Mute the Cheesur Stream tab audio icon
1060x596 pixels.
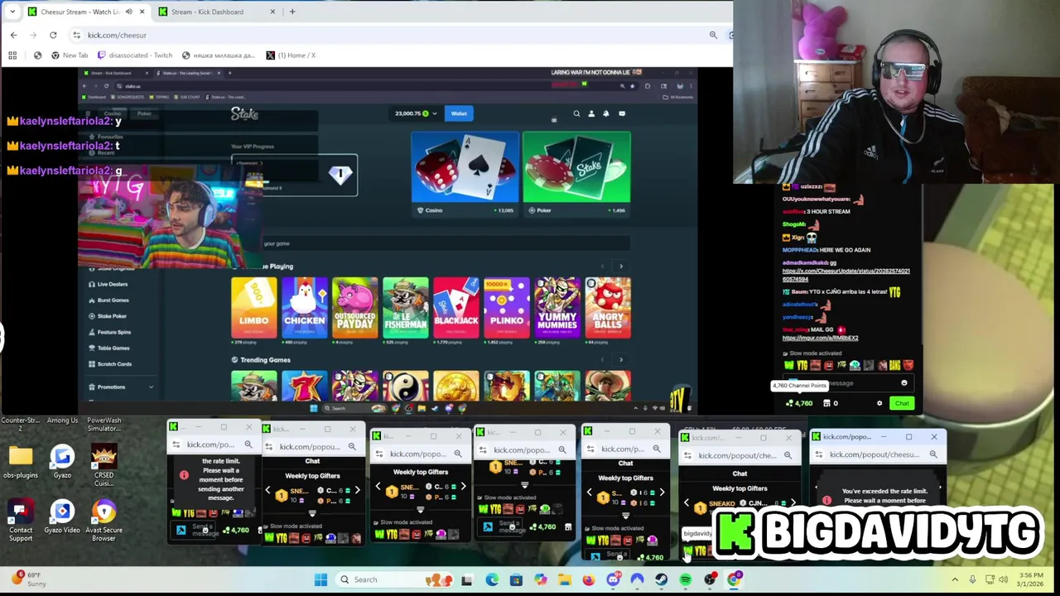(128, 12)
